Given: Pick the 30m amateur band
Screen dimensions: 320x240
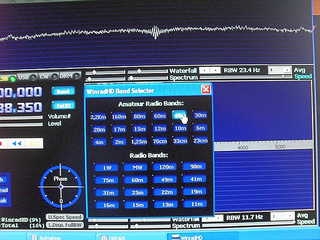Looking at the screenshot, I should pyautogui.click(x=200, y=115).
